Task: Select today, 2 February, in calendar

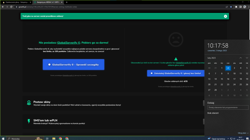Action: click(x=228, y=68)
